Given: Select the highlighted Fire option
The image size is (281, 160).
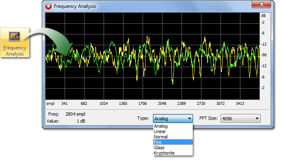Looking at the screenshot, I should pos(173,142).
